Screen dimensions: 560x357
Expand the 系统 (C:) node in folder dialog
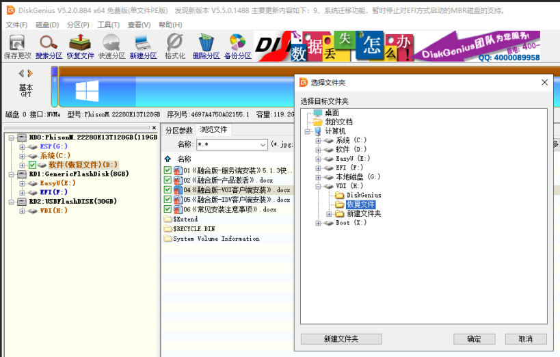[318, 140]
